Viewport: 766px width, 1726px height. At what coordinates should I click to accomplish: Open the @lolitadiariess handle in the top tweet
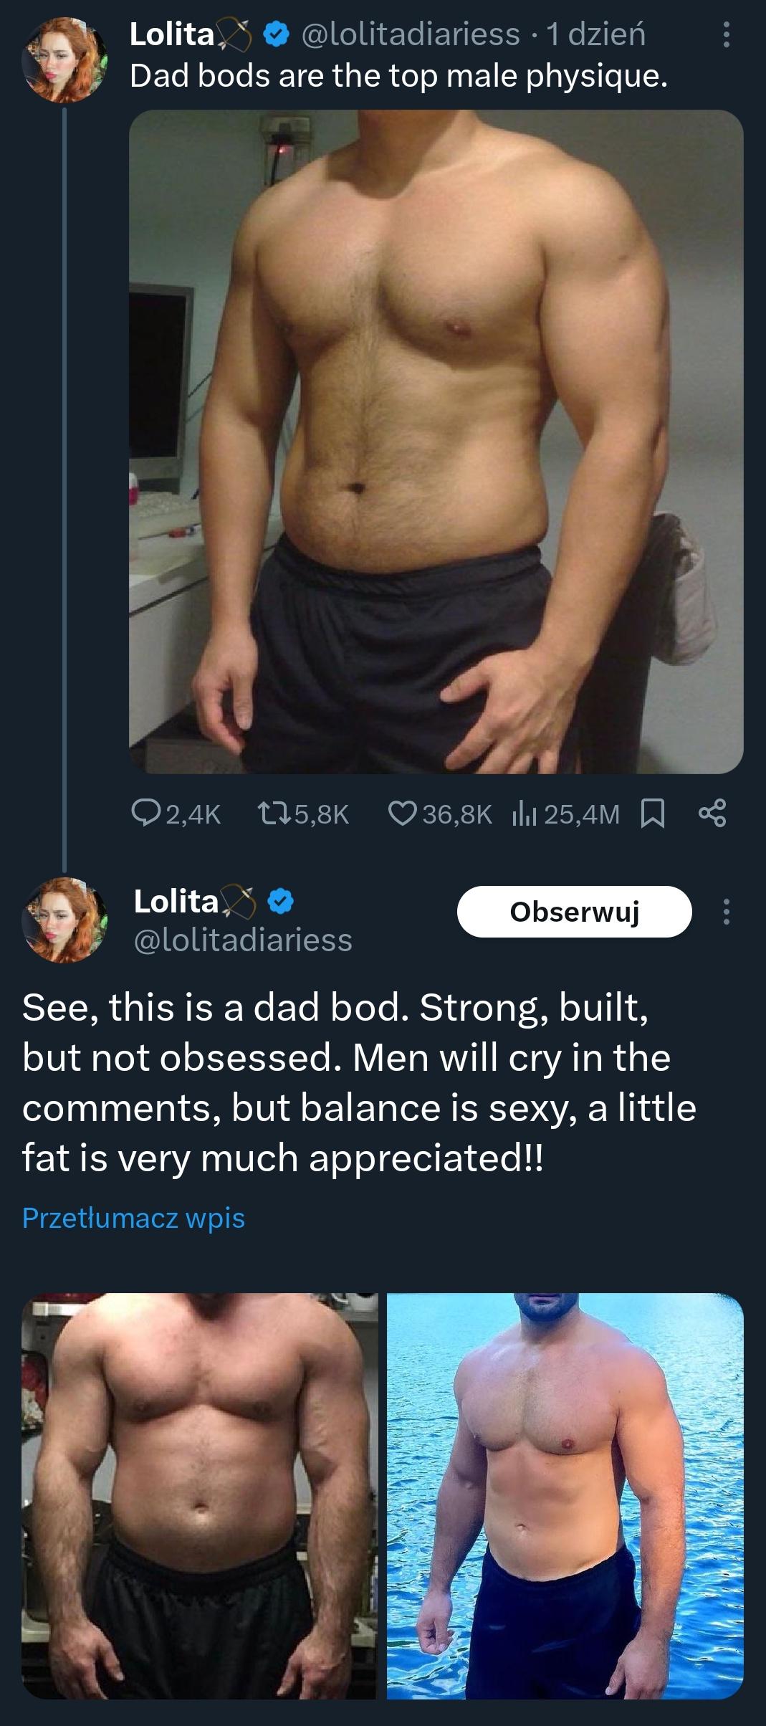[411, 34]
